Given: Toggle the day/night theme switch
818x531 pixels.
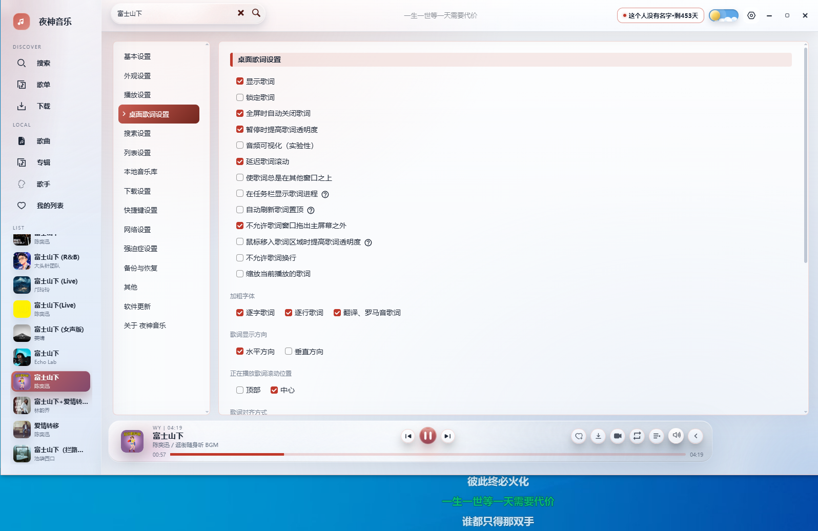Looking at the screenshot, I should pyautogui.click(x=724, y=15).
